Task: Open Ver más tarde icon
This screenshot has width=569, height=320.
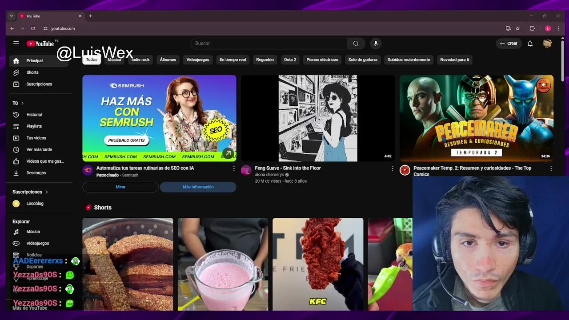Action: coord(16,150)
